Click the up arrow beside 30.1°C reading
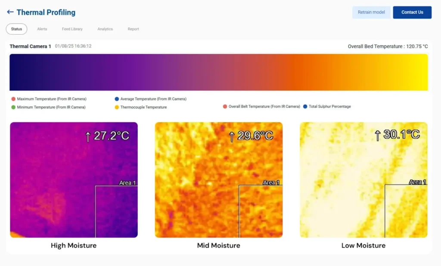This screenshot has height=266, width=441. (377, 136)
